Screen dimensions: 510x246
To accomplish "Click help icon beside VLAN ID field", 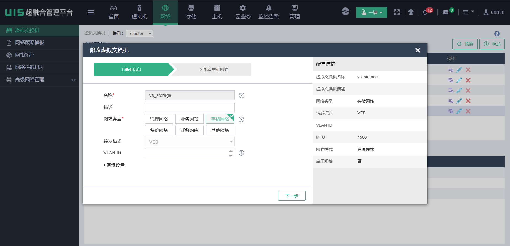I will (x=241, y=153).
